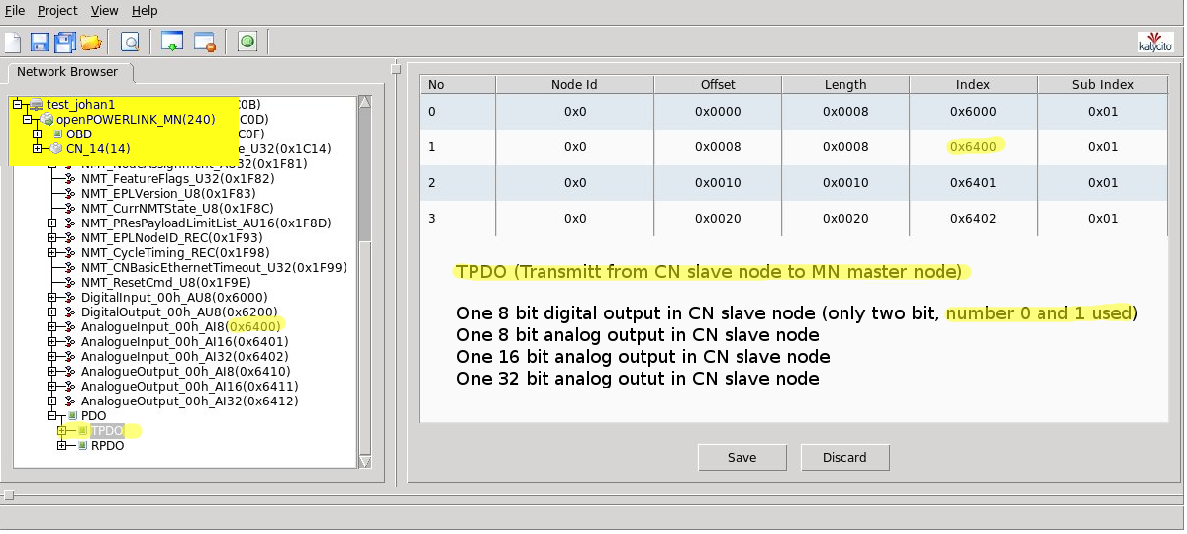Expand NMT_PResPayloadLimitList_AU16 tree node
1187x534 pixels.
coord(51,223)
